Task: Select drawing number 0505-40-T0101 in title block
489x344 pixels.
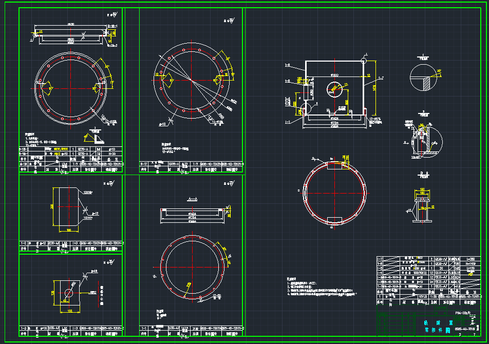Action: pos(465,329)
